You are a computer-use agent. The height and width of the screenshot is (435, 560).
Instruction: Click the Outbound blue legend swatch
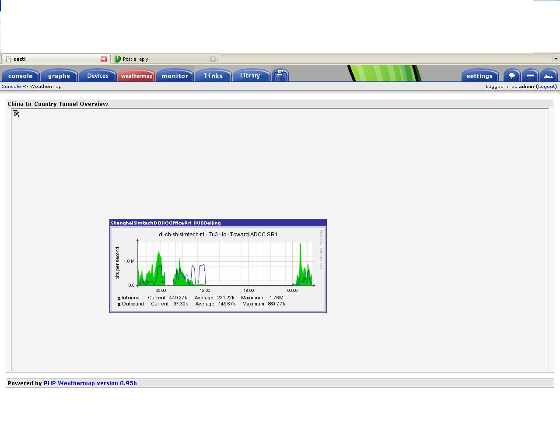119,305
